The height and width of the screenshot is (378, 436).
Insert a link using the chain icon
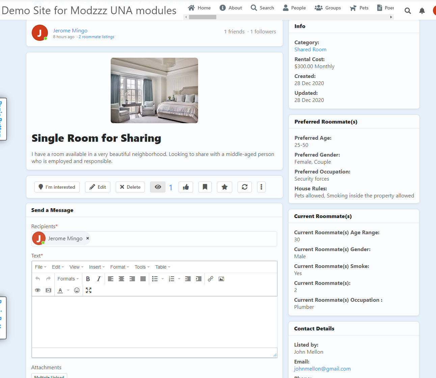(x=211, y=279)
